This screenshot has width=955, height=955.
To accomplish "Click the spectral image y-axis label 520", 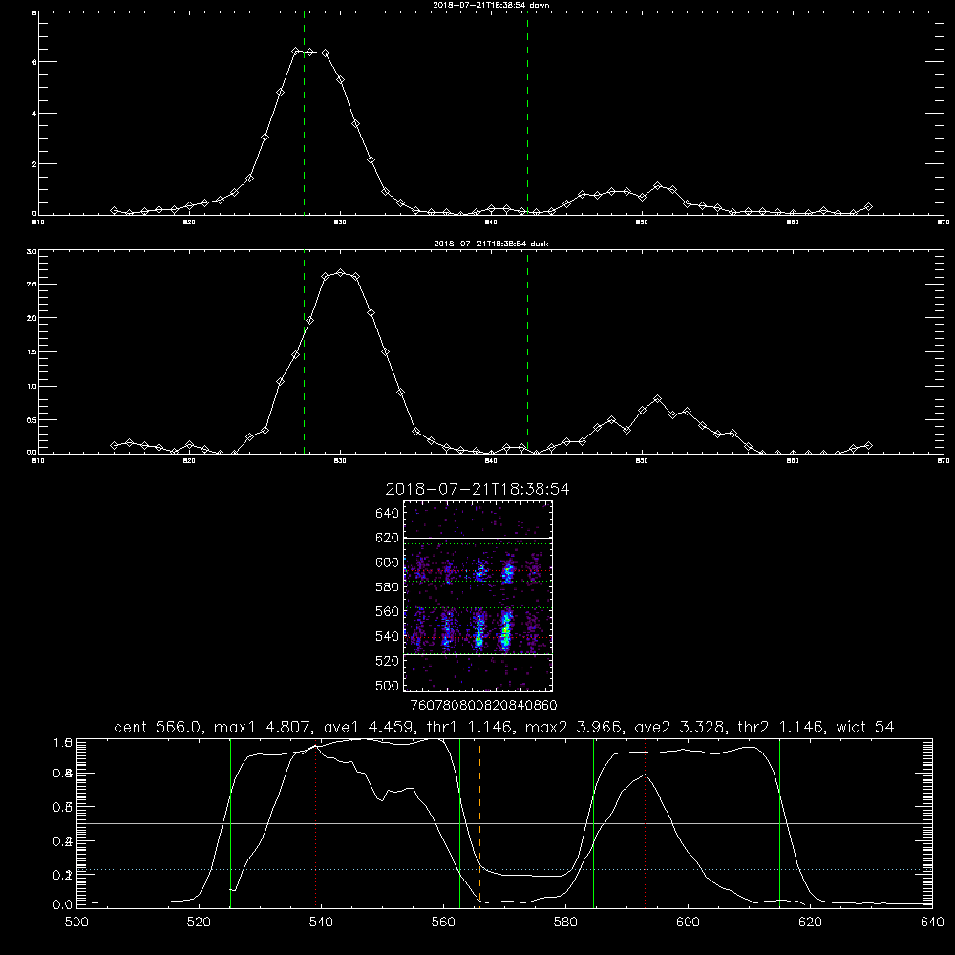I will click(388, 661).
